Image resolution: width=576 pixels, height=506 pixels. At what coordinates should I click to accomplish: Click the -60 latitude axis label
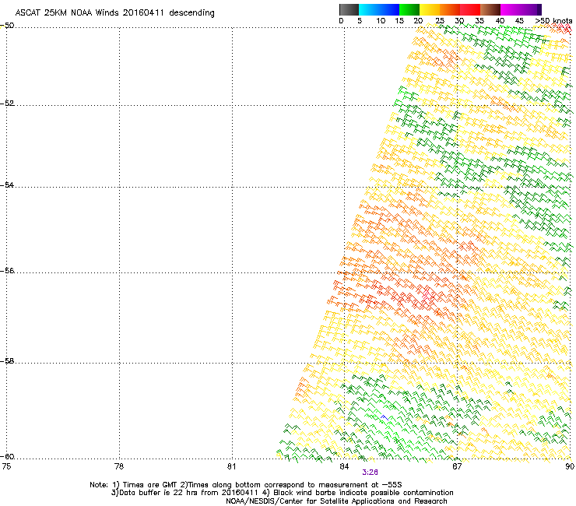coord(7,457)
